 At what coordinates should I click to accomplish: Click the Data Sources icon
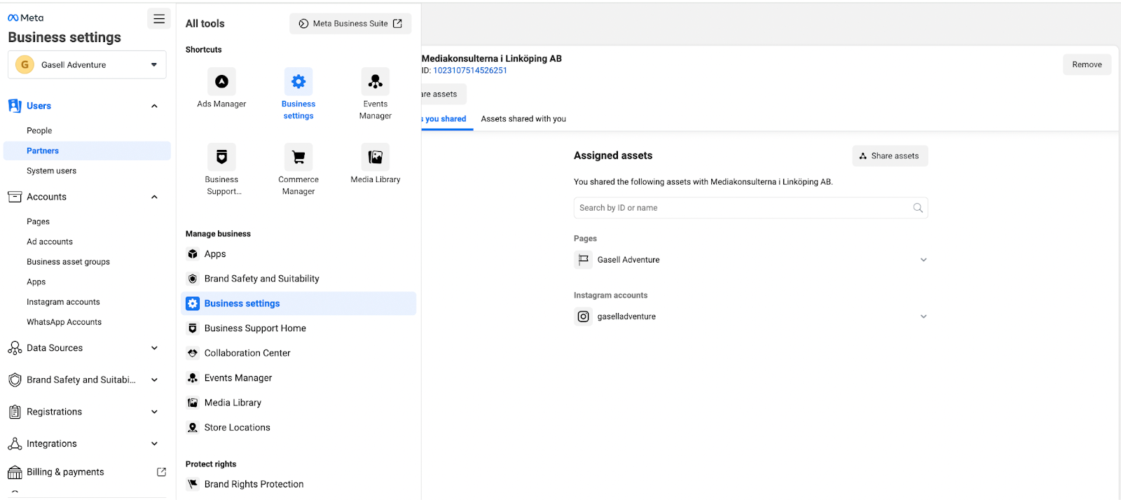click(x=15, y=348)
